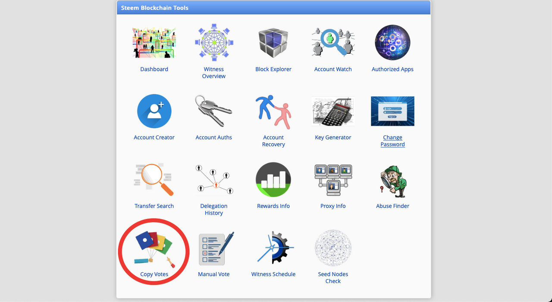Image resolution: width=552 pixels, height=302 pixels.
Task: Follow the Copy Votes text link
Action: pos(154,274)
